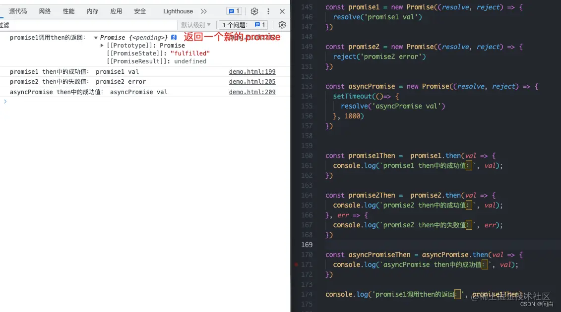Switch to the 性能 tab
Viewport: 561px width, 312px height.
point(68,11)
